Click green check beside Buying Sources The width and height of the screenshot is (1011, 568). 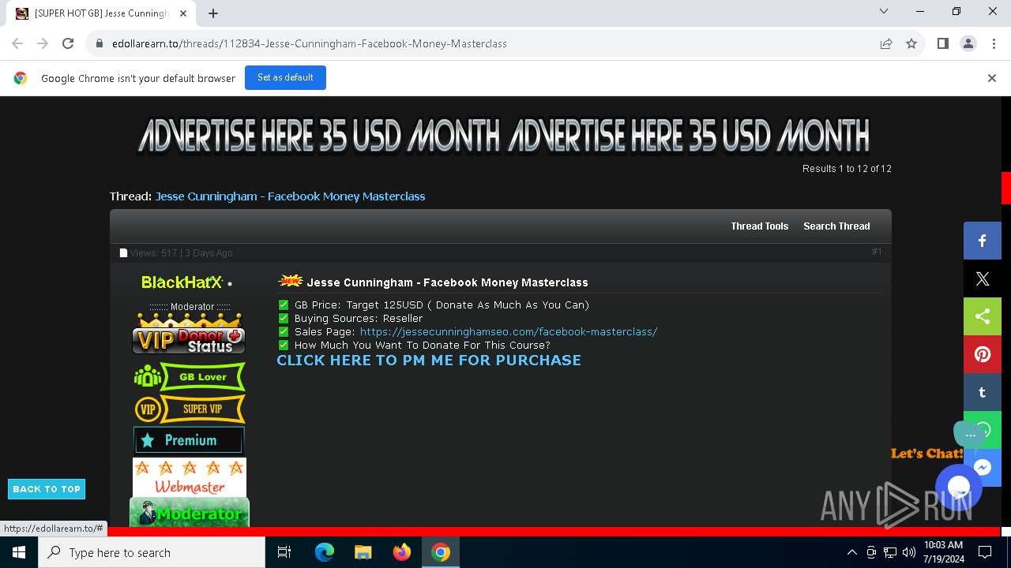[x=284, y=319]
